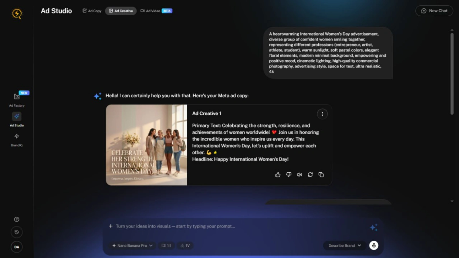Switch to the Ad Video beta tab
The height and width of the screenshot is (258, 459).
(x=156, y=11)
